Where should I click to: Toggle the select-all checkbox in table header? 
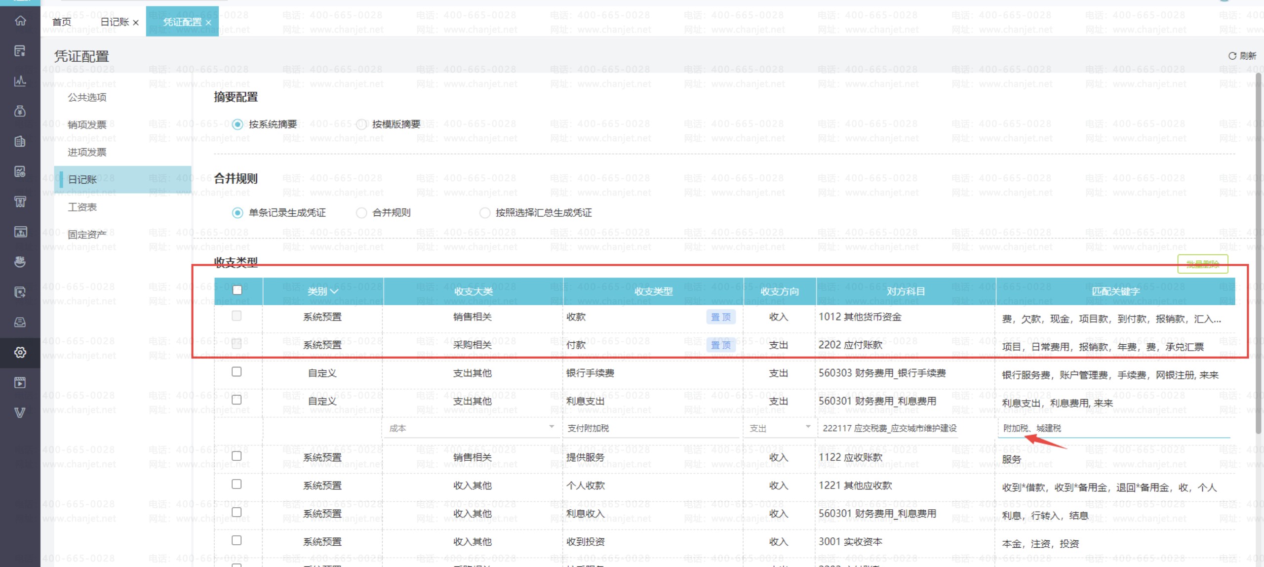[x=237, y=290]
